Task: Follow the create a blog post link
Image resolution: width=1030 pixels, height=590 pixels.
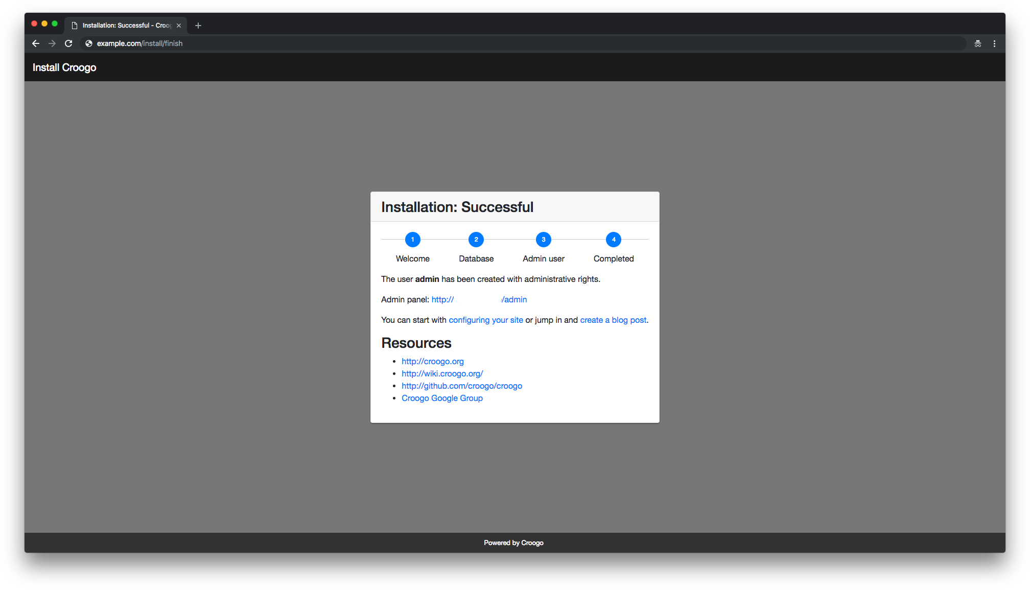Action: coord(613,320)
